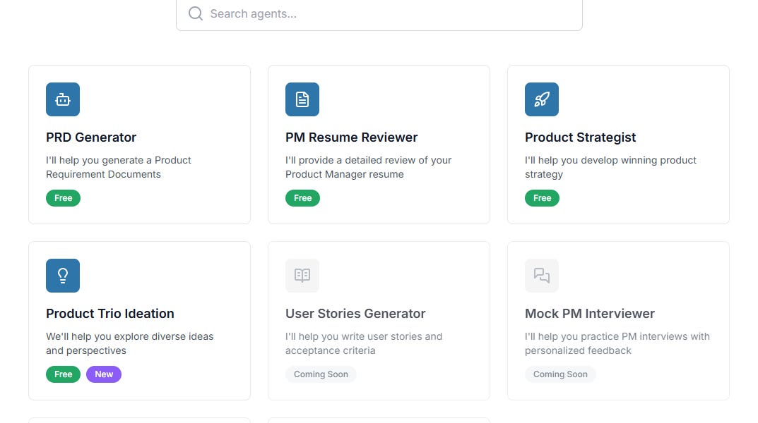This screenshot has width=758, height=423.
Task: Open the Product Strategist title
Action: click(x=580, y=137)
